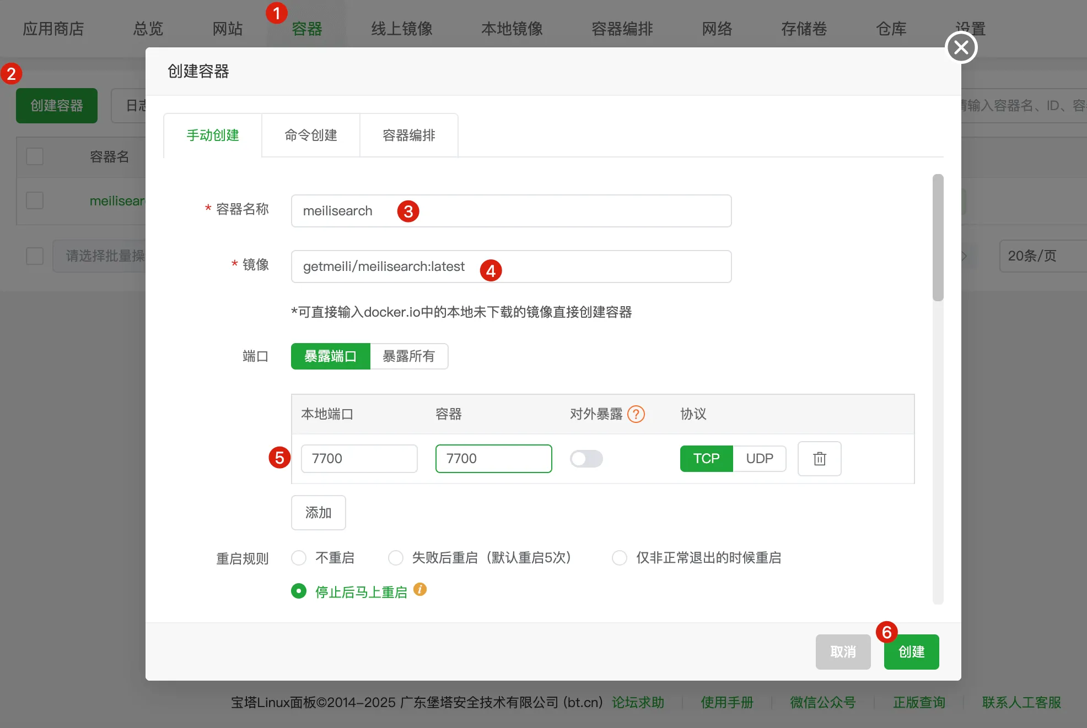
Task: Toggle the external exposure switch for port 7700
Action: coord(586,458)
